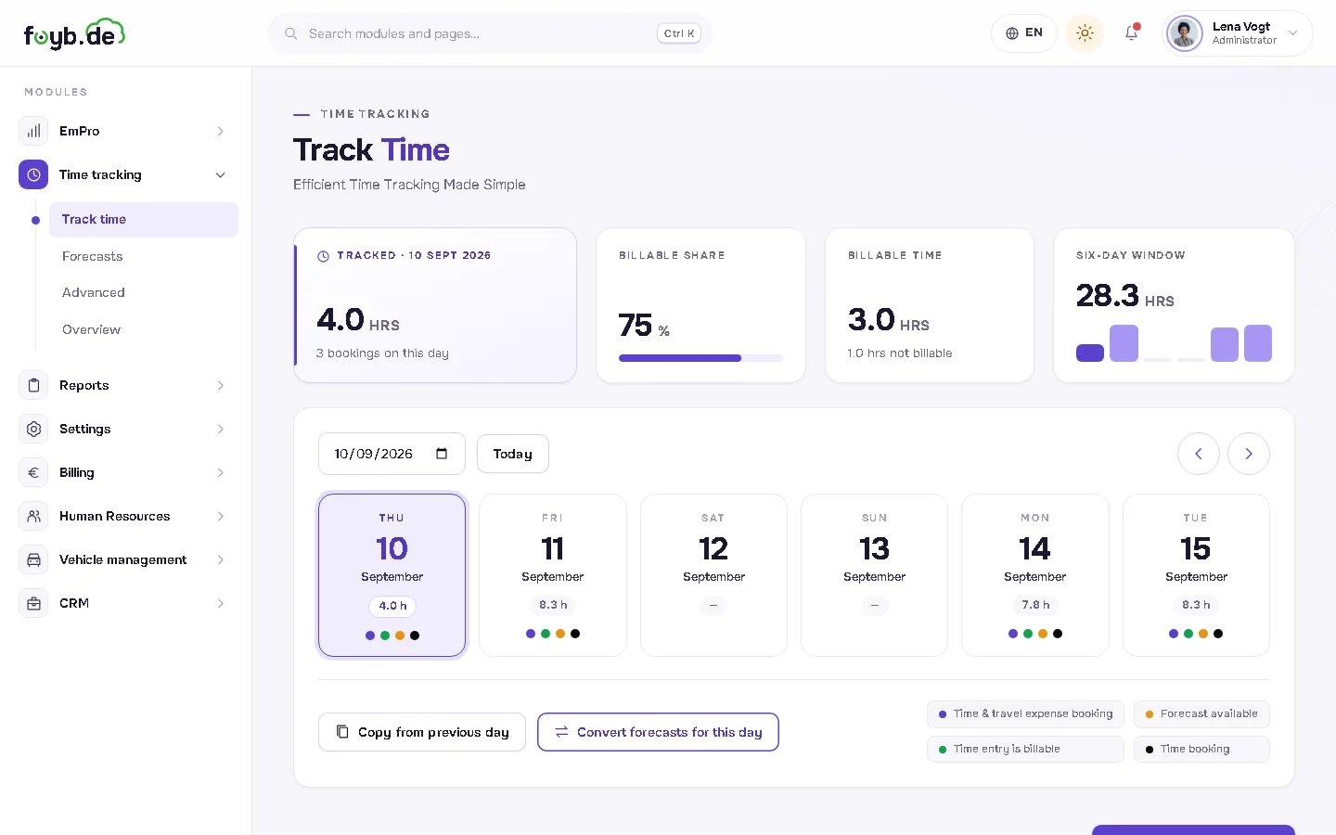Go to previous week with left arrow
Image resolution: width=1336 pixels, height=835 pixels.
pyautogui.click(x=1199, y=454)
